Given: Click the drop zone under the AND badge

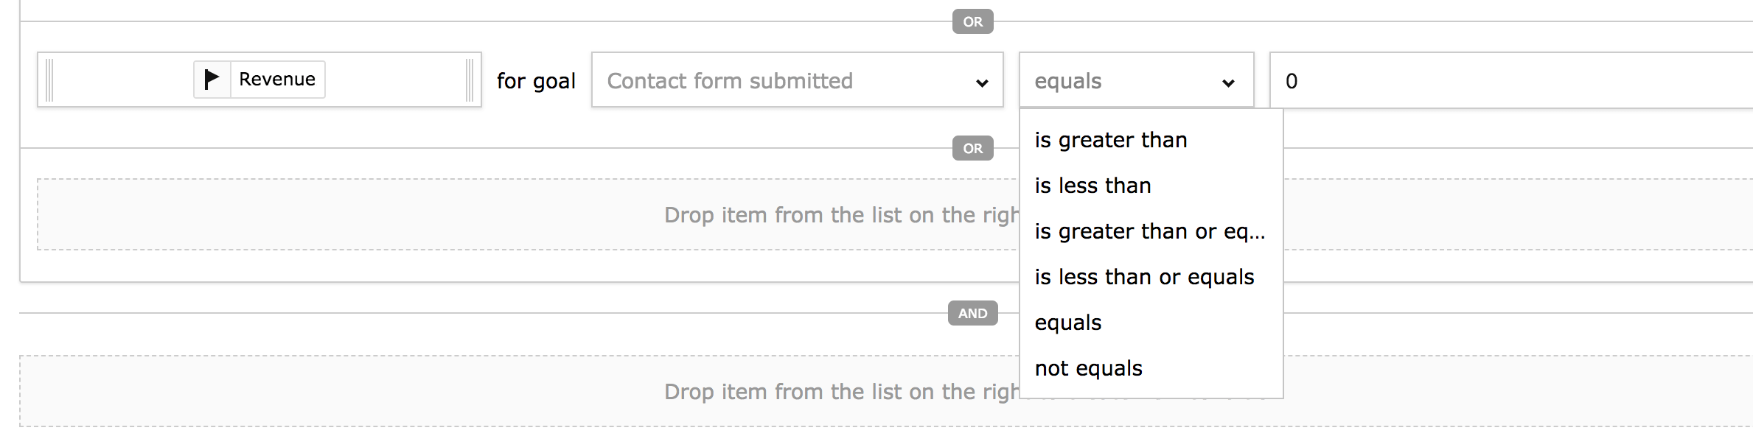Looking at the screenshot, I should (516, 391).
